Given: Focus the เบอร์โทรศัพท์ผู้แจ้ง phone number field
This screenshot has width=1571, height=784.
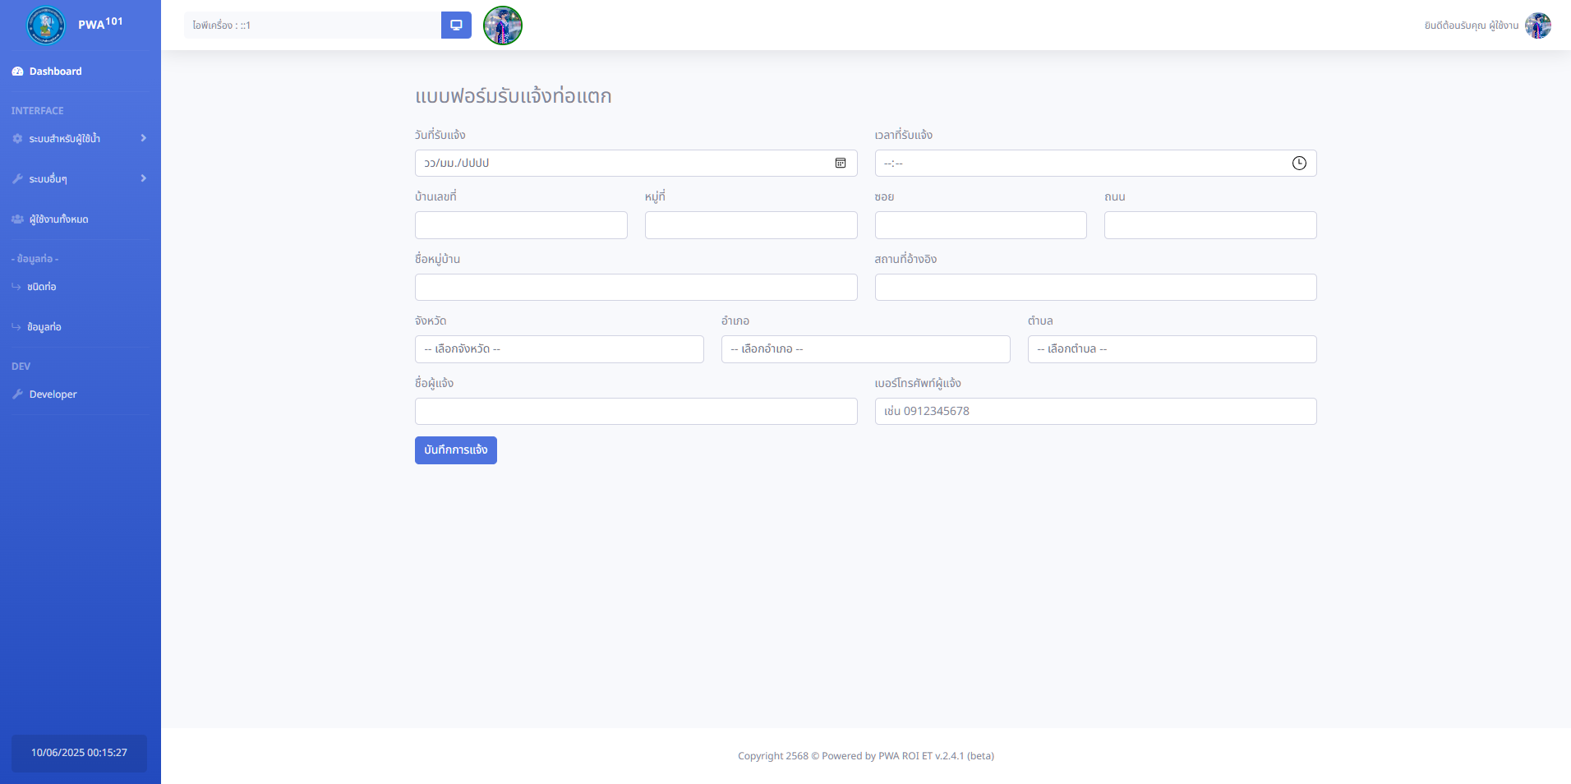Looking at the screenshot, I should [1095, 412].
